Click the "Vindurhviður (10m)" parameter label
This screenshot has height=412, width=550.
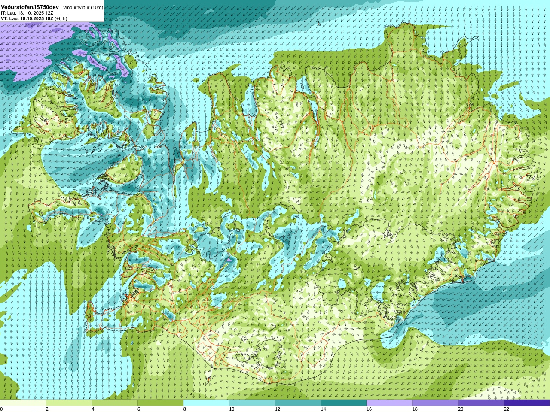click(x=83, y=7)
